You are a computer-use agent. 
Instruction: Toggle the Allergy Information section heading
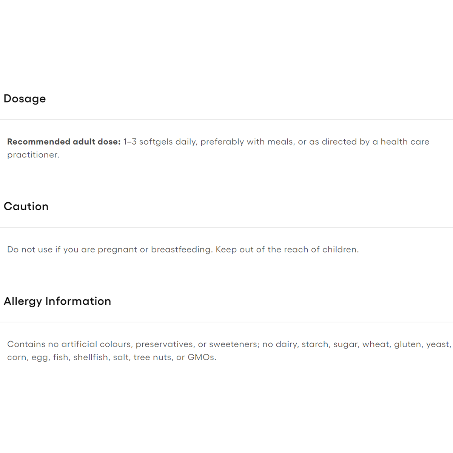pyautogui.click(x=57, y=301)
